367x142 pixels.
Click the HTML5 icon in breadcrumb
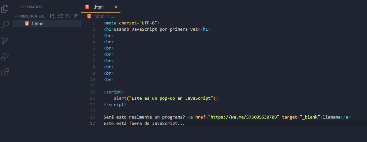(x=89, y=16)
